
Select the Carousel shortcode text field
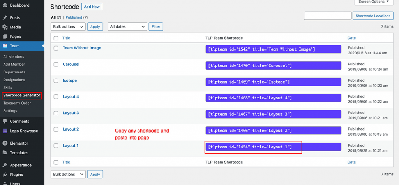tap(273, 65)
